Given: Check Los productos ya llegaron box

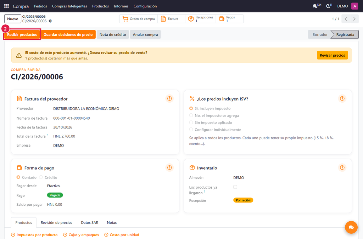Looking at the screenshot, I should [235, 187].
